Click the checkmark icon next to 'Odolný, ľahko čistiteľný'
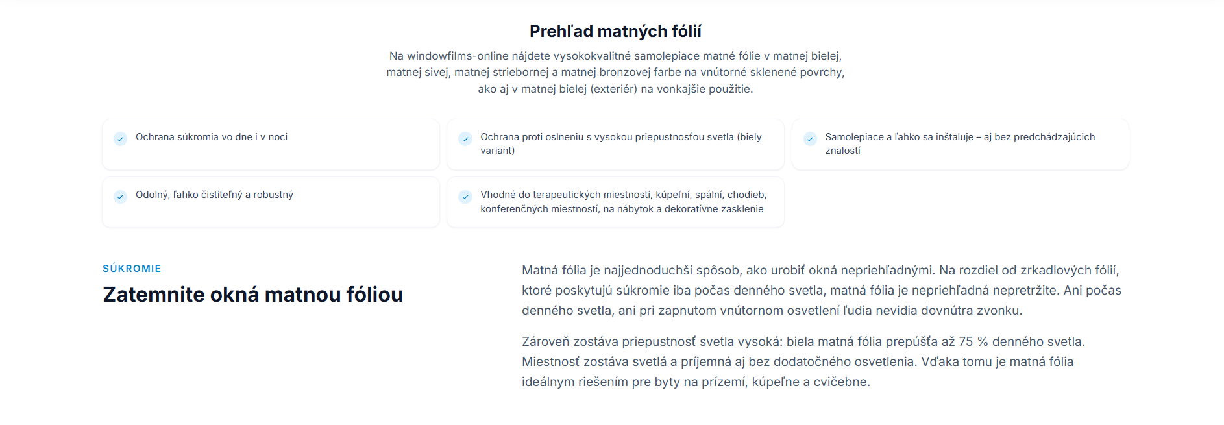 click(120, 197)
